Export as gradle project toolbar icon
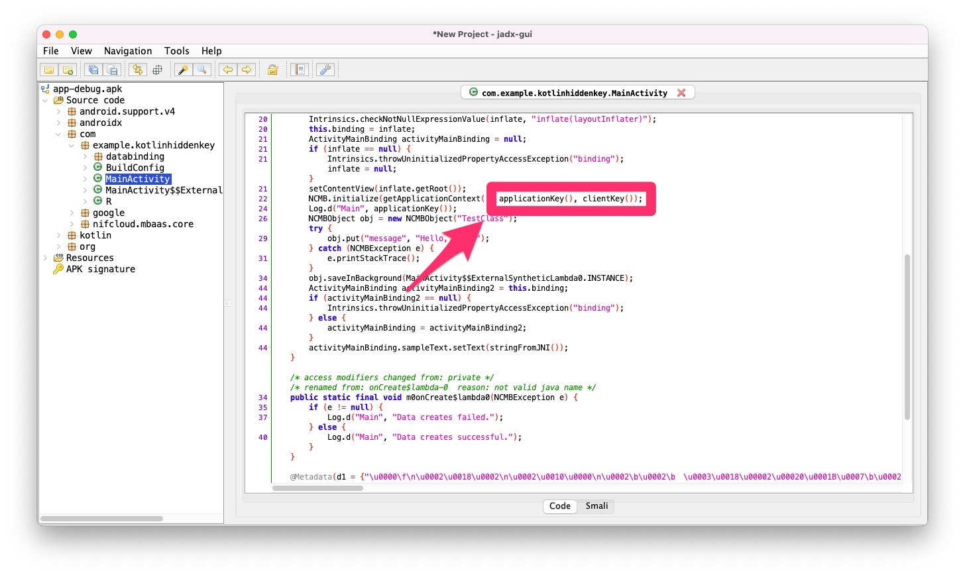The height and width of the screenshot is (575, 965). point(113,70)
